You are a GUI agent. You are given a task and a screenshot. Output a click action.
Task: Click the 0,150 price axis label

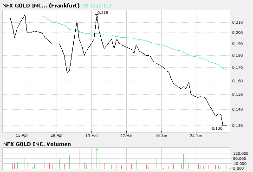pos(237,94)
